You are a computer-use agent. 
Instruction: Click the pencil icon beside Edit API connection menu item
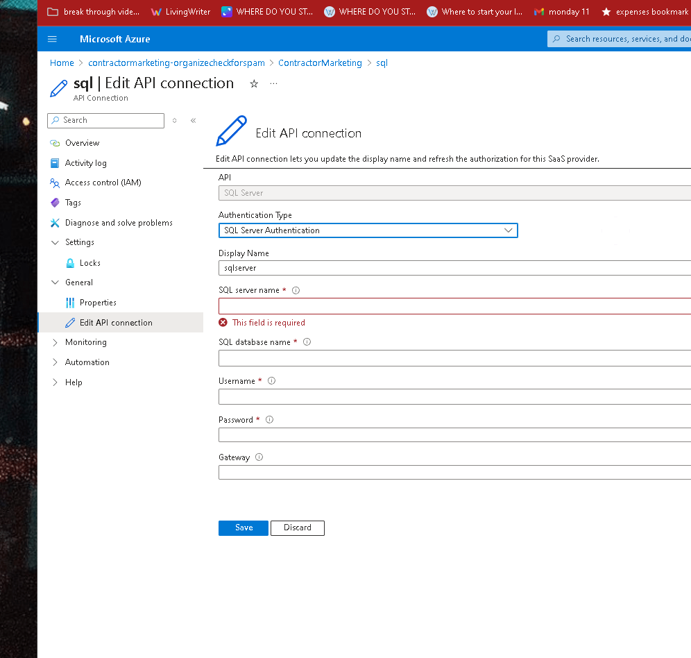(x=70, y=323)
